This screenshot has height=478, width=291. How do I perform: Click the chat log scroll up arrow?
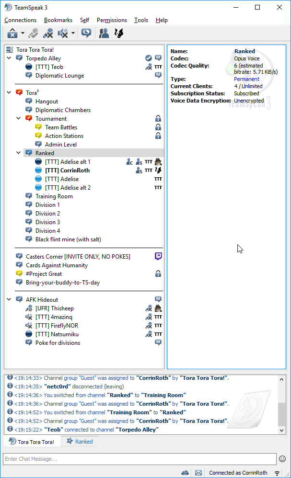point(281,379)
